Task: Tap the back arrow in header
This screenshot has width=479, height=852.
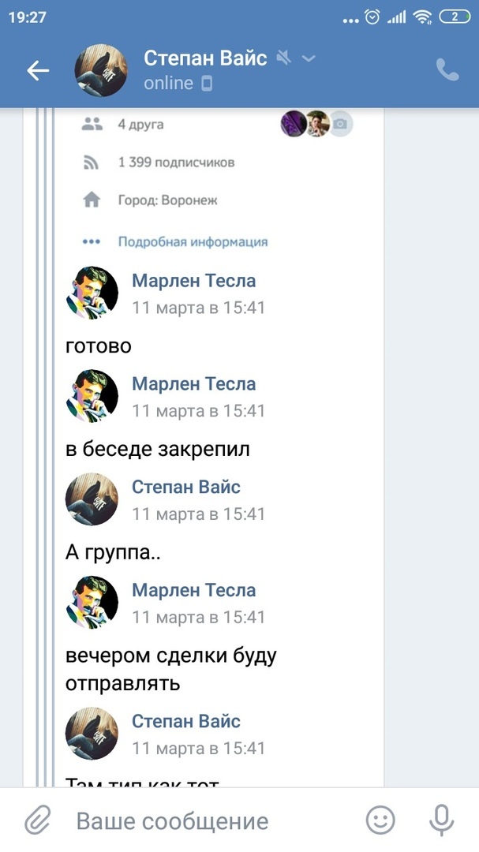Action: click(38, 71)
